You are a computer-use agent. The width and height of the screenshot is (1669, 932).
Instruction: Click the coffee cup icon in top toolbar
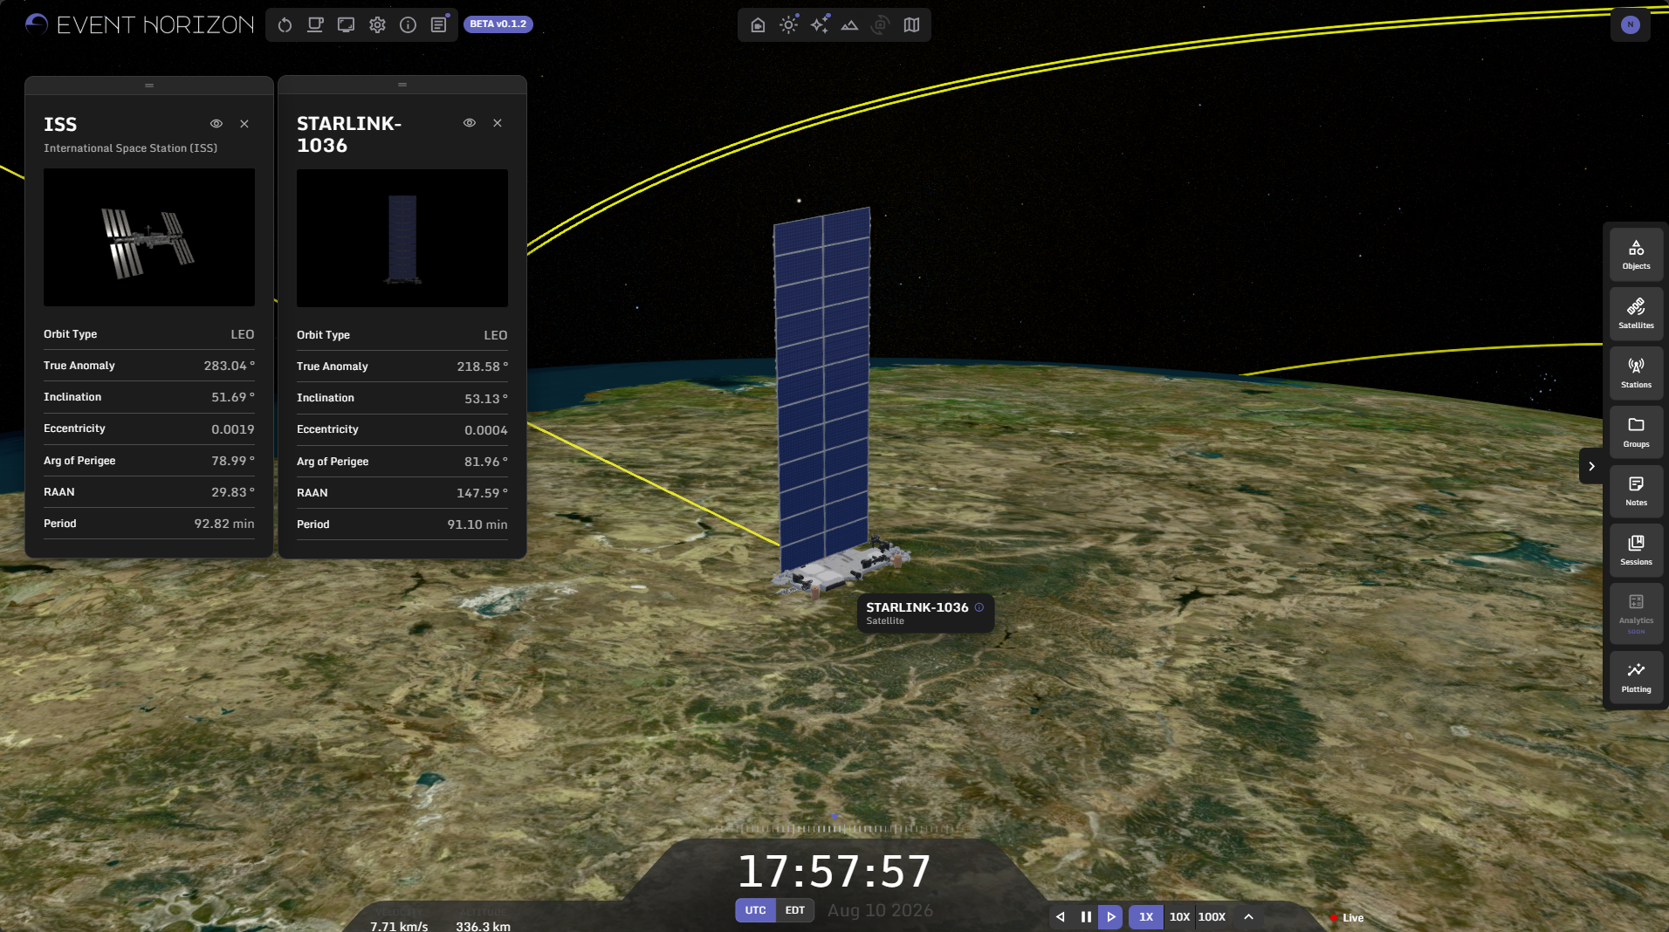(315, 25)
